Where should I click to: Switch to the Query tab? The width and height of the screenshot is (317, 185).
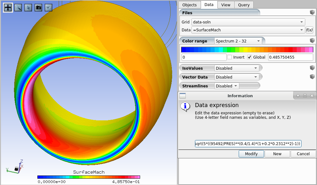(244, 5)
